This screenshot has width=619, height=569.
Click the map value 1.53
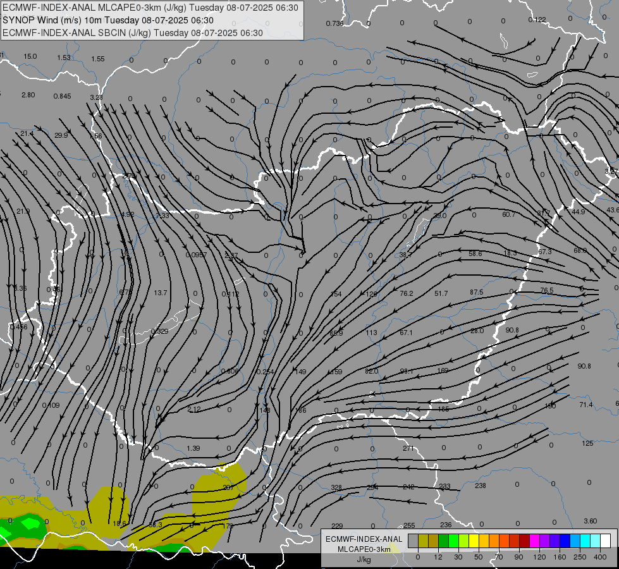click(64, 58)
